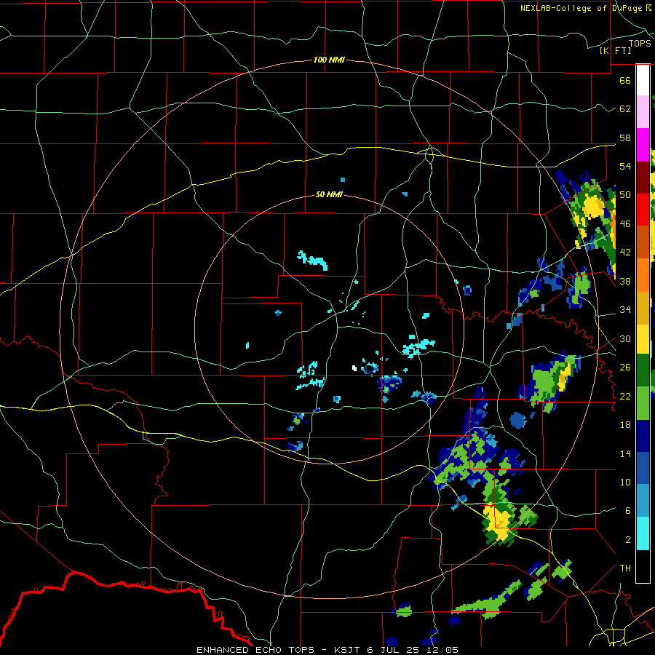Click the '34' legend value

[625, 310]
